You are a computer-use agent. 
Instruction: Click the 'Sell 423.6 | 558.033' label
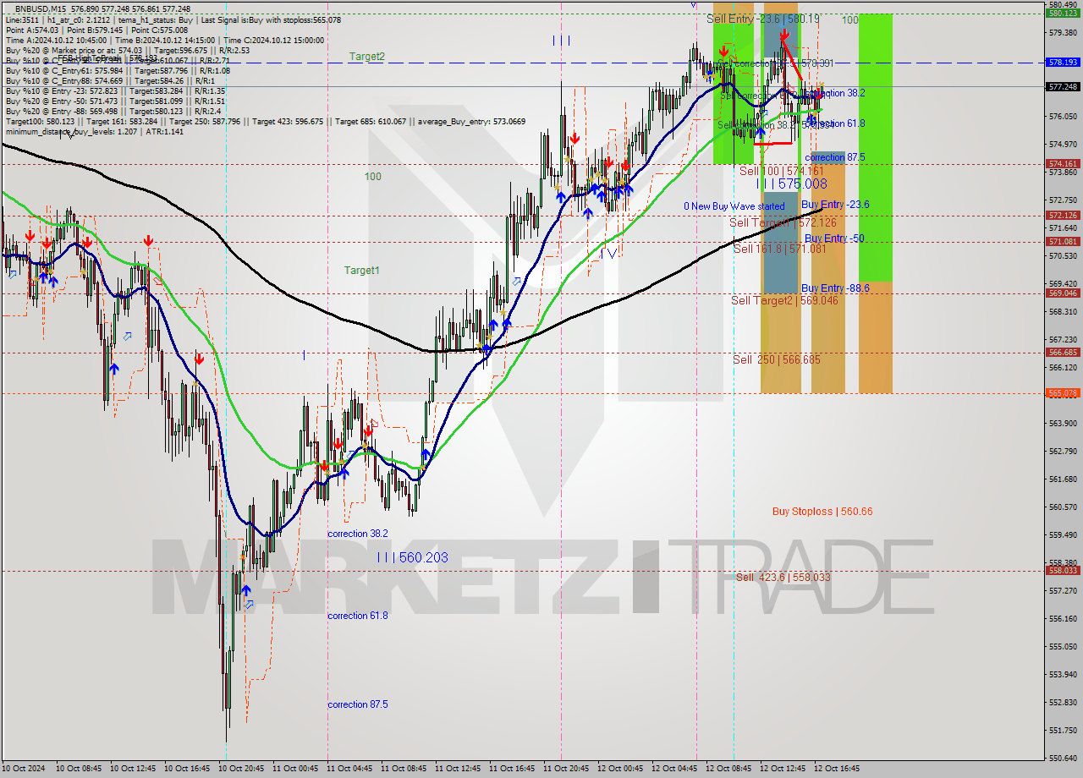(x=783, y=577)
